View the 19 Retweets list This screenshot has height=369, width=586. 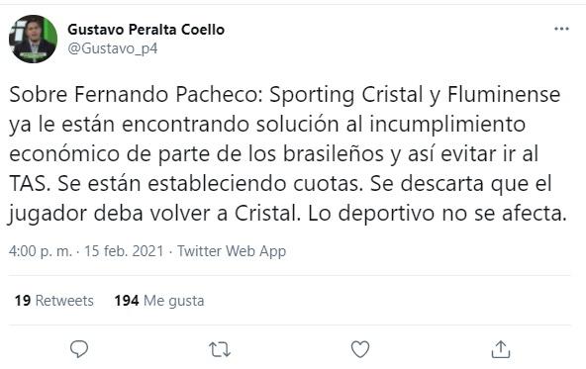pyautogui.click(x=54, y=301)
